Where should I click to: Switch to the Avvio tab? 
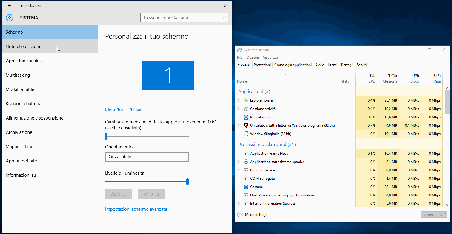click(320, 65)
